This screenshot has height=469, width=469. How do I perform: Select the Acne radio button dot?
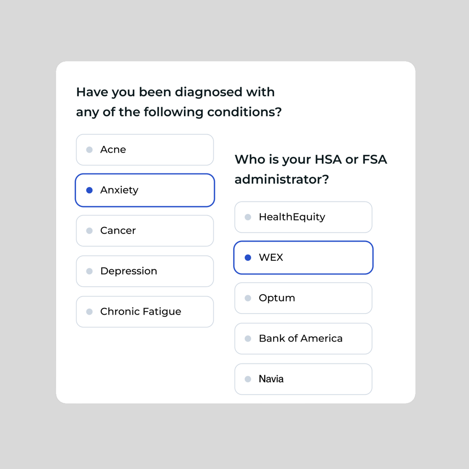89,150
